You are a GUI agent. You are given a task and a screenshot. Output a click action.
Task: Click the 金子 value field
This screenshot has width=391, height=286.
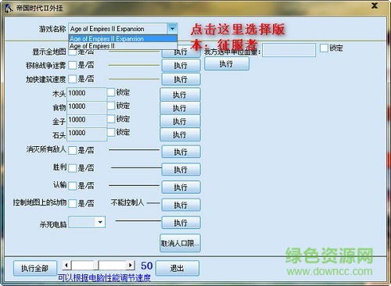[x=87, y=120]
